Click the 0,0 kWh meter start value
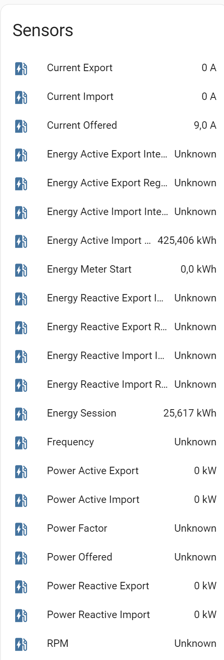The height and width of the screenshot is (660, 224). (199, 269)
